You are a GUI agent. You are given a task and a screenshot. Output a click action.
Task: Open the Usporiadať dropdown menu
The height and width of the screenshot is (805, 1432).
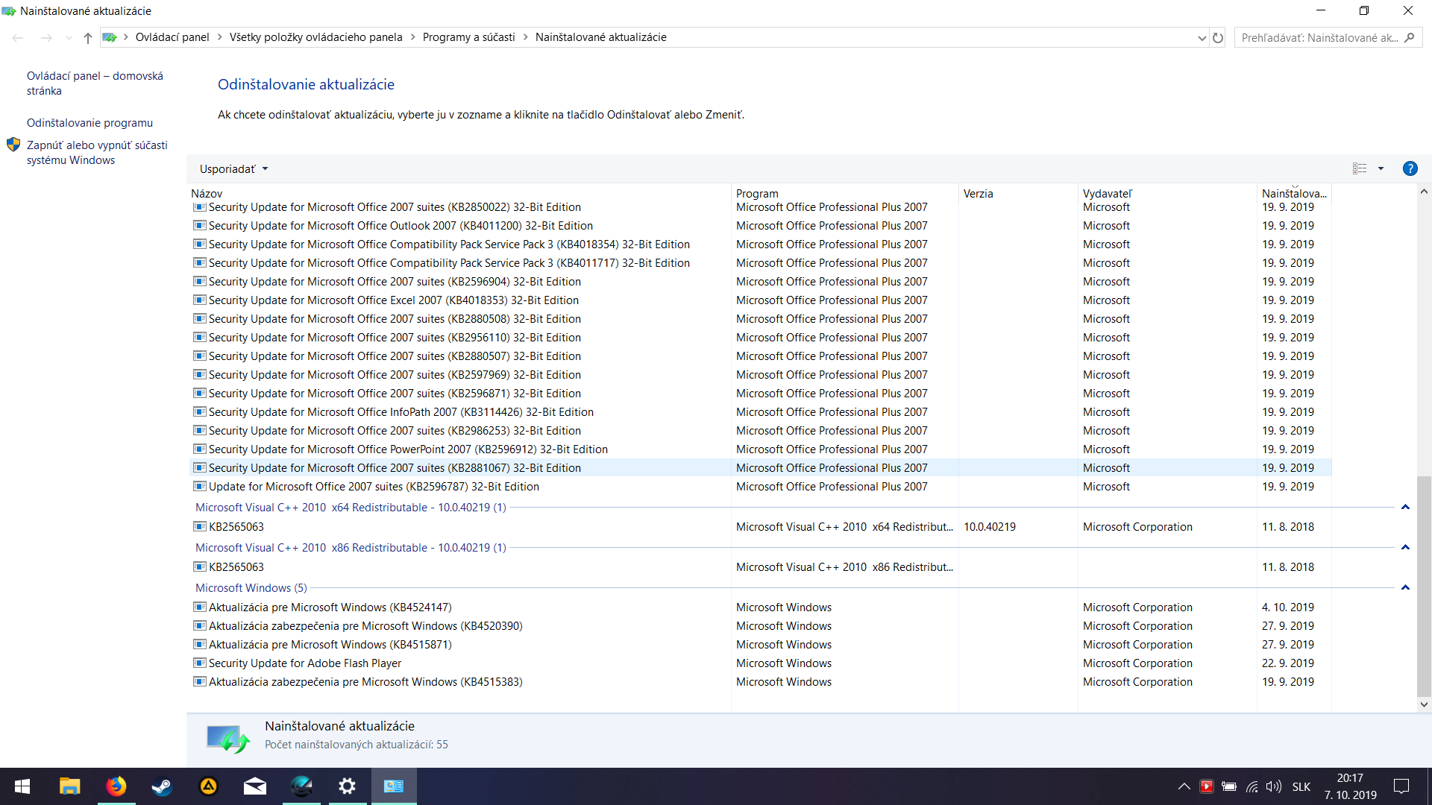233,169
